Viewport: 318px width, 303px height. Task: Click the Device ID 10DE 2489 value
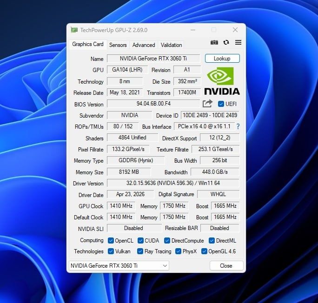[210, 115]
